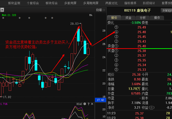Open 指标排序 in top menu
The width and height of the screenshot is (172, 119).
pyautogui.click(x=130, y=3)
